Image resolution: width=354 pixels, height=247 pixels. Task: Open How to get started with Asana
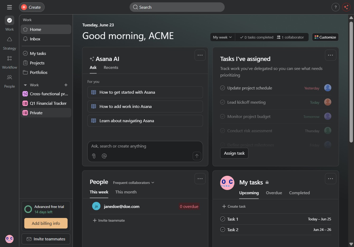click(x=145, y=92)
